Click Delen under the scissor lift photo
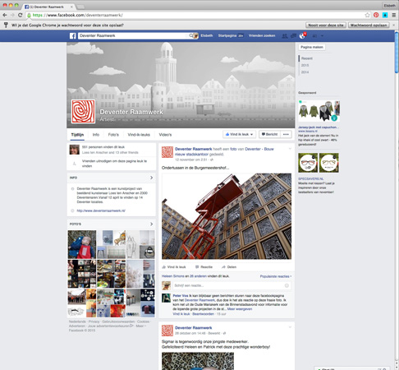The width and height of the screenshot is (399, 370). pos(229,267)
